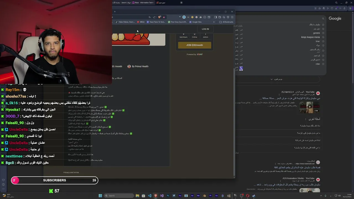Click the weather widget on the taskbar
Screen dimensions: 354x199
pos(8,196)
